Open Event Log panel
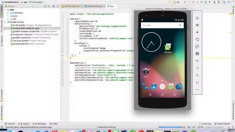Viewport: 235px width, 132px height. 205,124
